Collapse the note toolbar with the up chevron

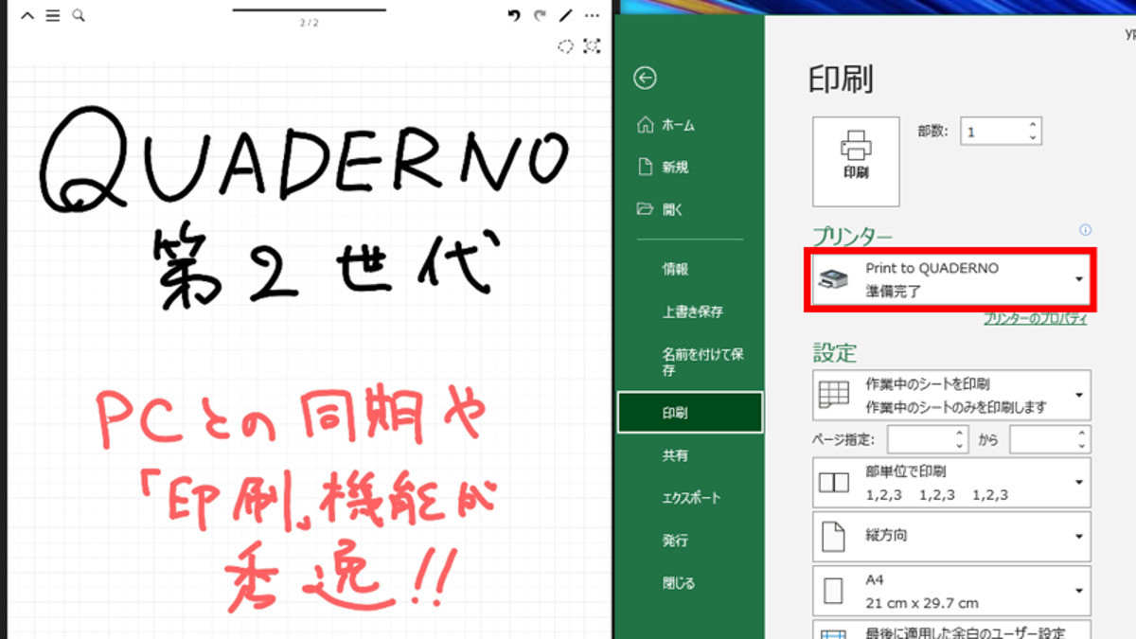coord(27,15)
